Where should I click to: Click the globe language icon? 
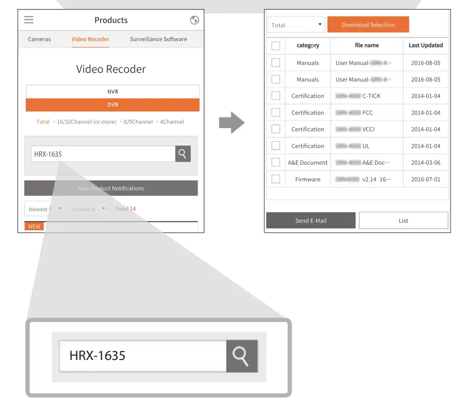[x=194, y=20]
